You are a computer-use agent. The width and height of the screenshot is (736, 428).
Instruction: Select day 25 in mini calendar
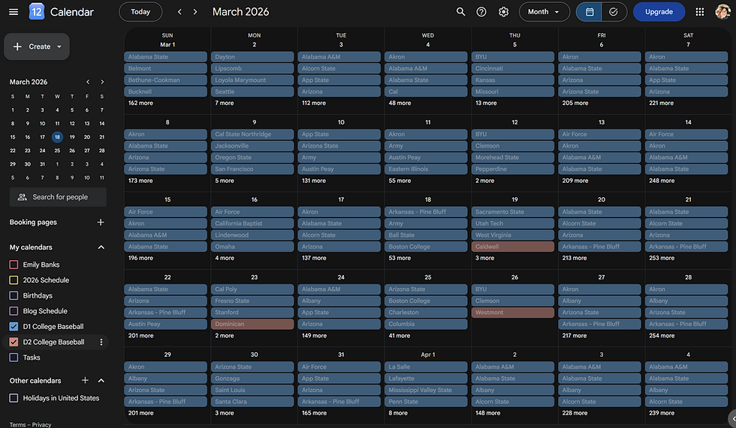pyautogui.click(x=57, y=151)
